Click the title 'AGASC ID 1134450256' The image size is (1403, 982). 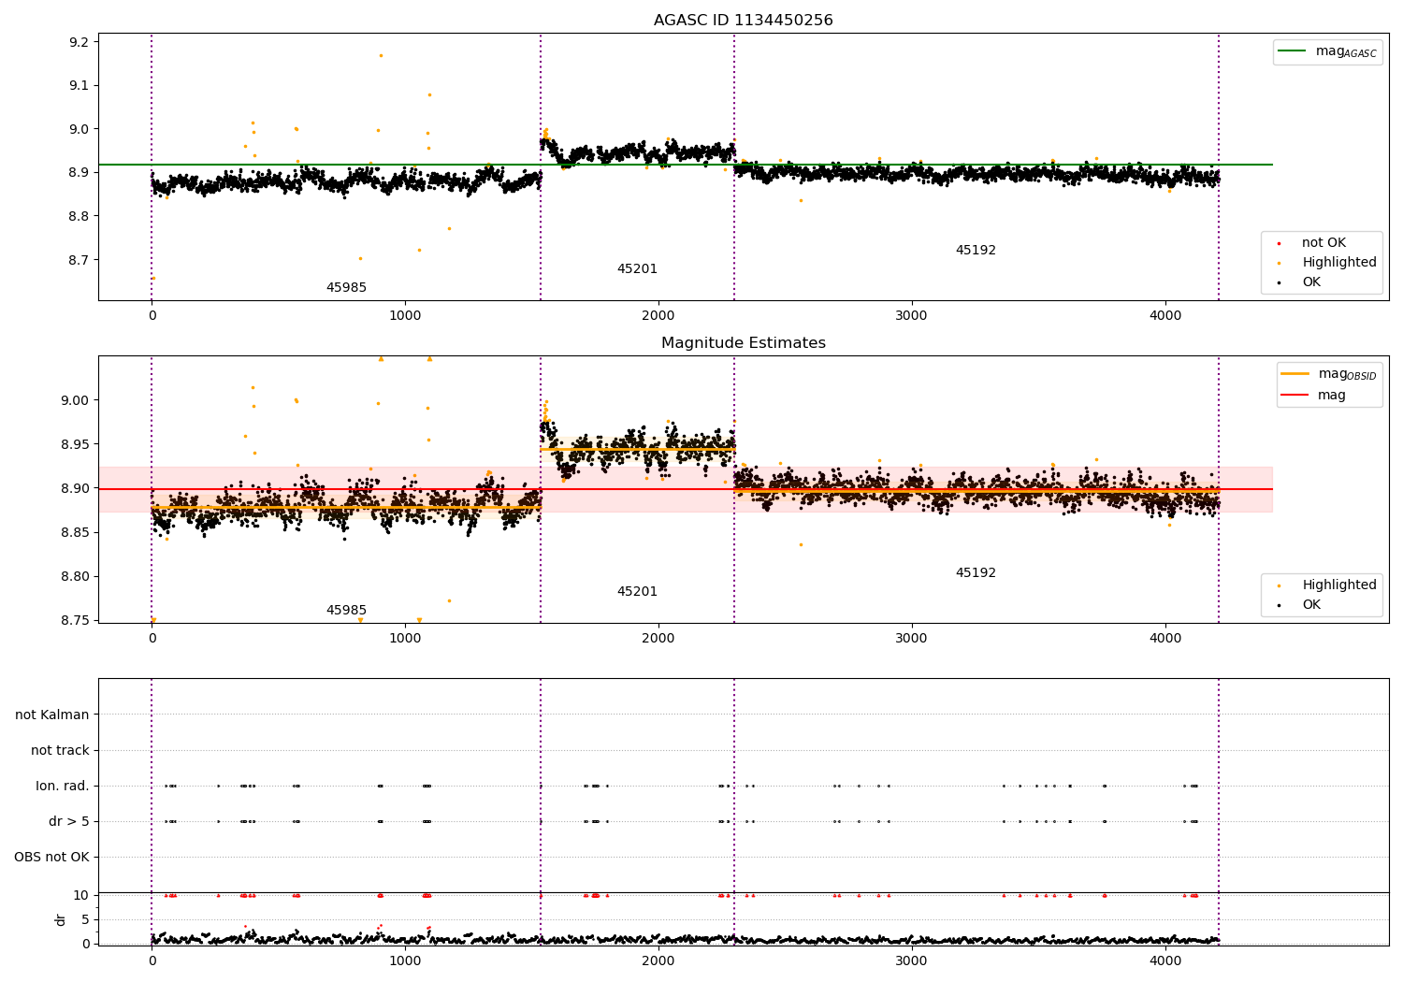[743, 21]
